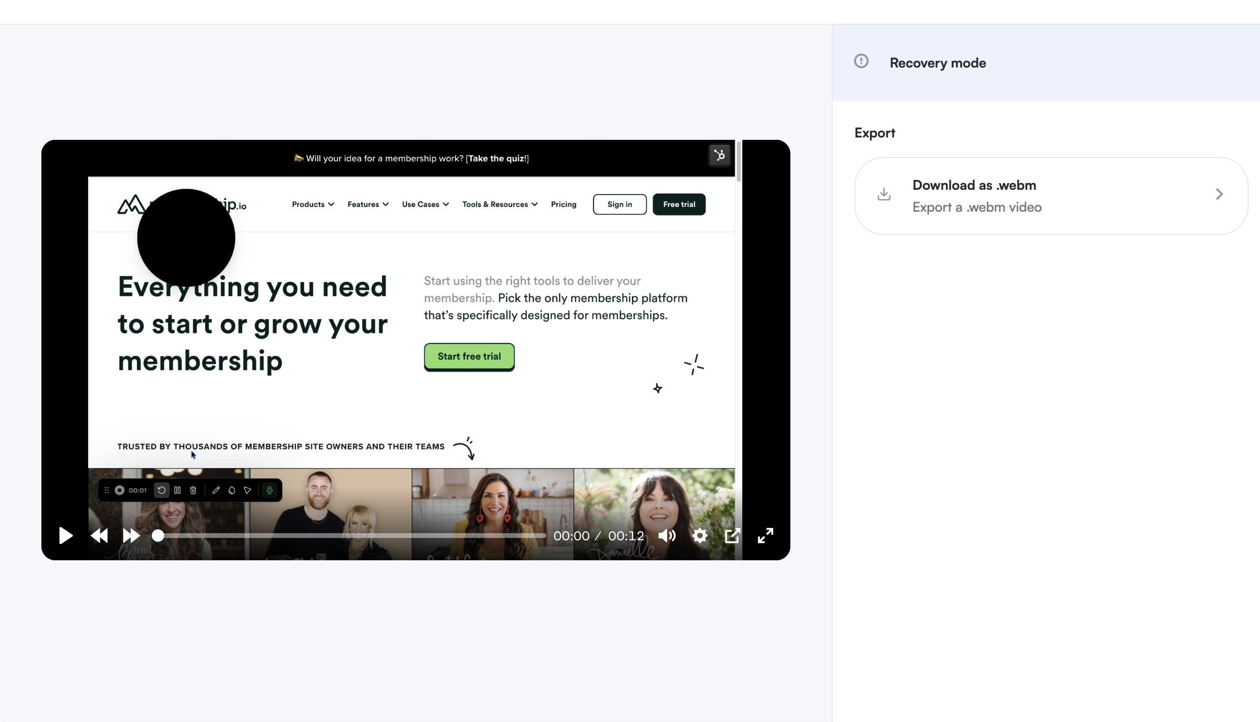The height and width of the screenshot is (722, 1260).
Task: Click the Download as .webm chevron arrow
Action: point(1220,194)
